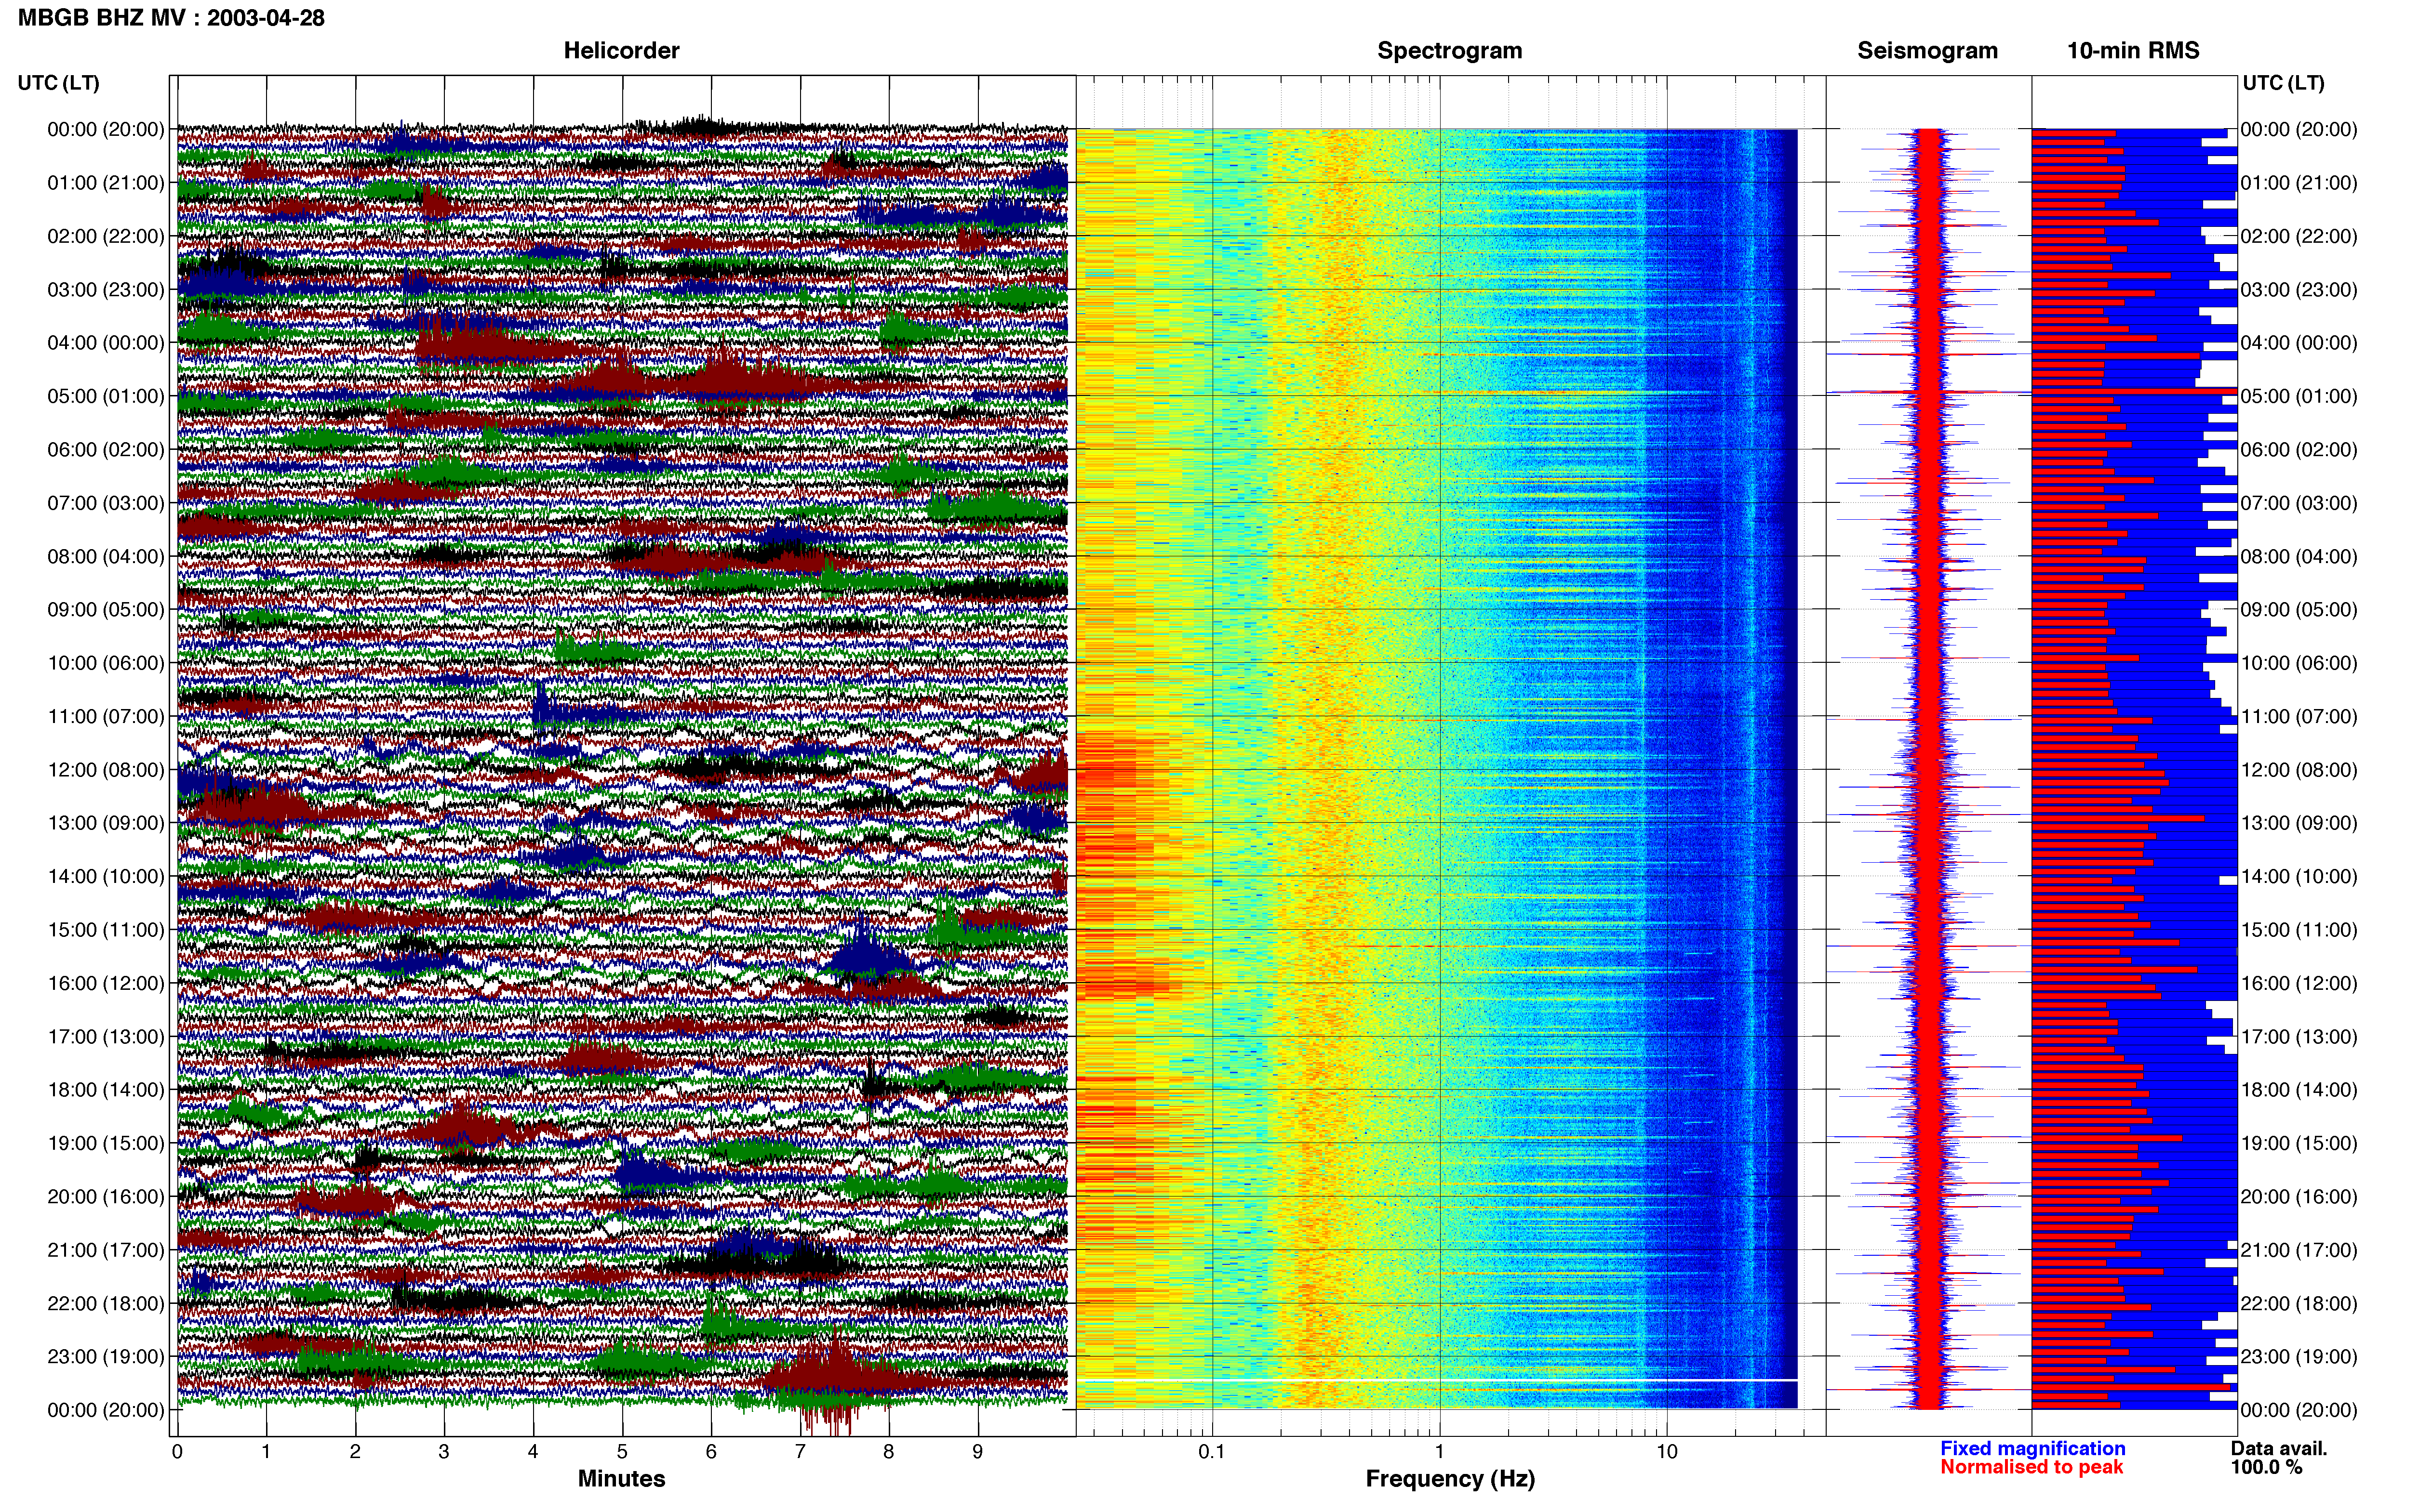Click right time label '01:00 (21:00)'
The image size is (2419, 1512).
2299,183
